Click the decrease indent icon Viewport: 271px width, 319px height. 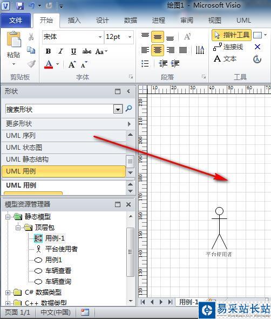163,64
